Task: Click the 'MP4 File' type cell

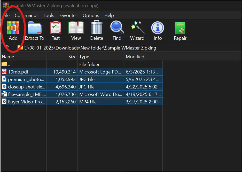Action: tap(88, 102)
